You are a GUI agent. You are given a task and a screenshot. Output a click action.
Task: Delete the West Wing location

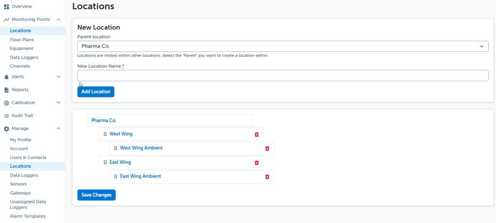click(257, 134)
